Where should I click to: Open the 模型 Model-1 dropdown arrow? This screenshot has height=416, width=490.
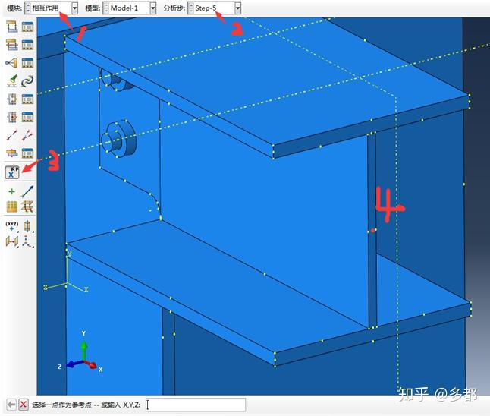click(x=152, y=8)
